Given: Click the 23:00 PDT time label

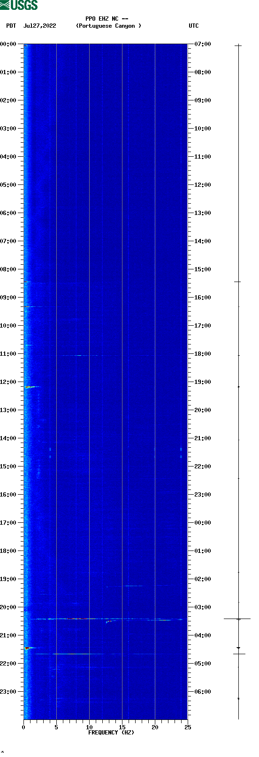Looking at the screenshot, I should [8, 692].
